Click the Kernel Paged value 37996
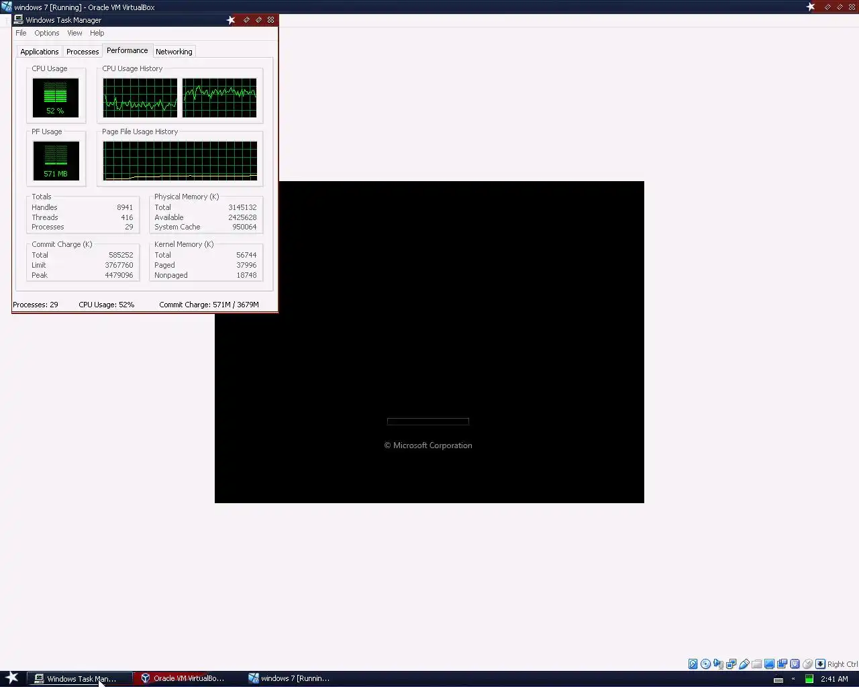Image resolution: width=859 pixels, height=687 pixels. 246,265
